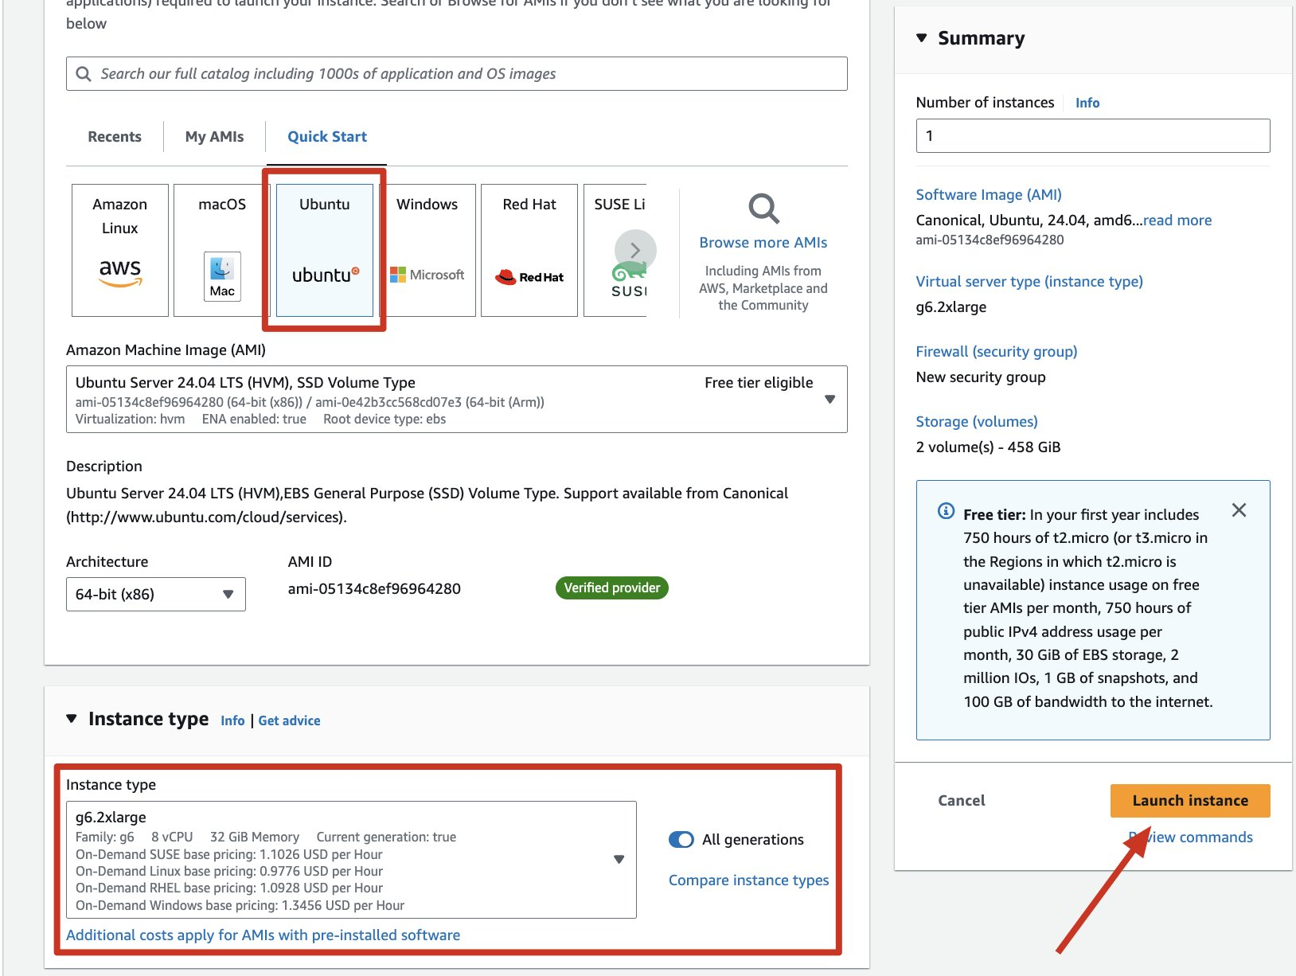
Task: Switch to the Recents tab
Action: coord(115,137)
